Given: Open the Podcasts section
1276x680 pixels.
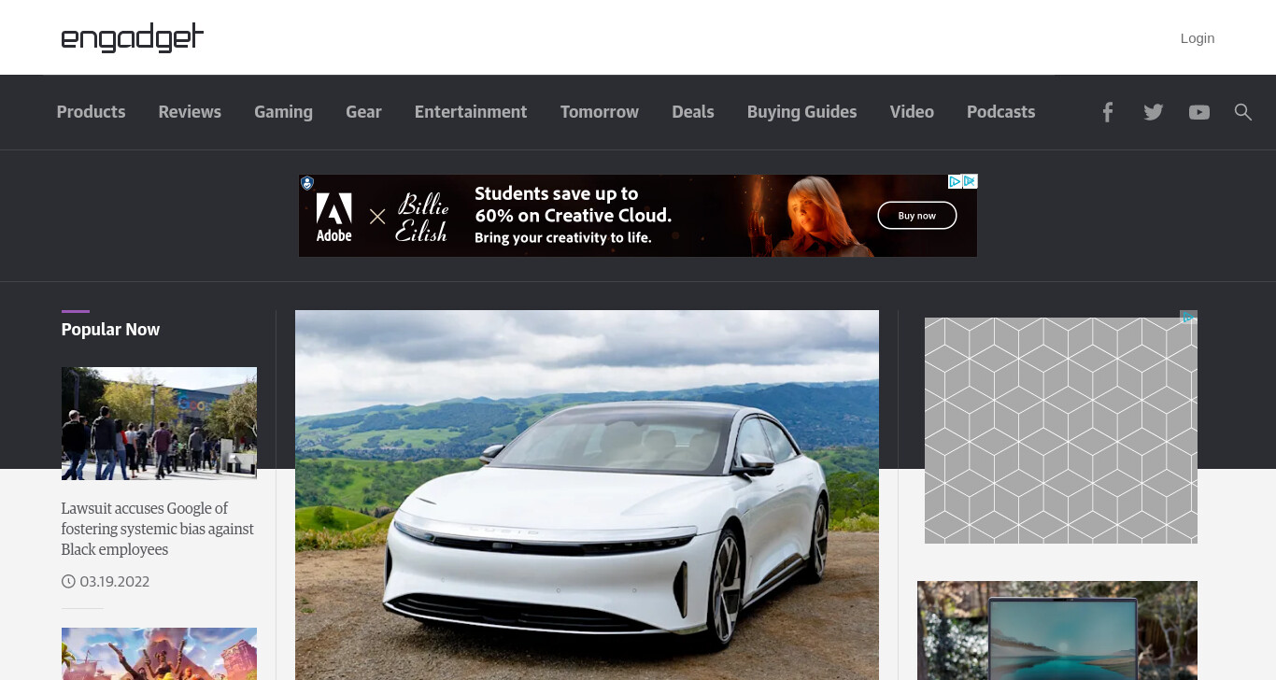Looking at the screenshot, I should point(1000,112).
